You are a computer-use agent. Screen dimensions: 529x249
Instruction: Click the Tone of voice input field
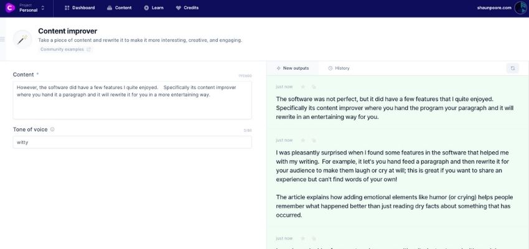click(132, 143)
